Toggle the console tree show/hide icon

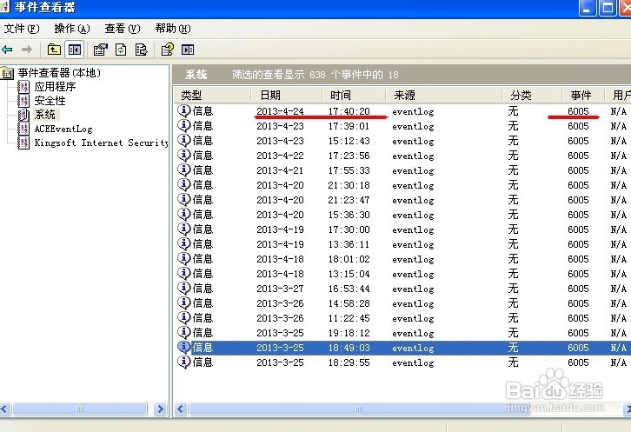click(x=75, y=50)
